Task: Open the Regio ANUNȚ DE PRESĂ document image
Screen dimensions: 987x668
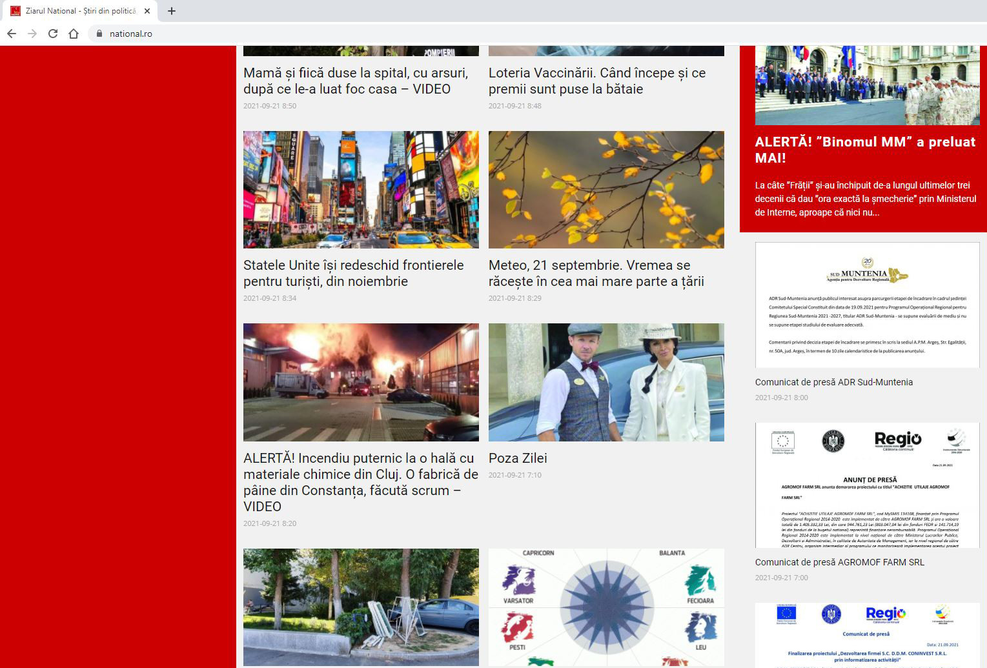Action: 868,485
